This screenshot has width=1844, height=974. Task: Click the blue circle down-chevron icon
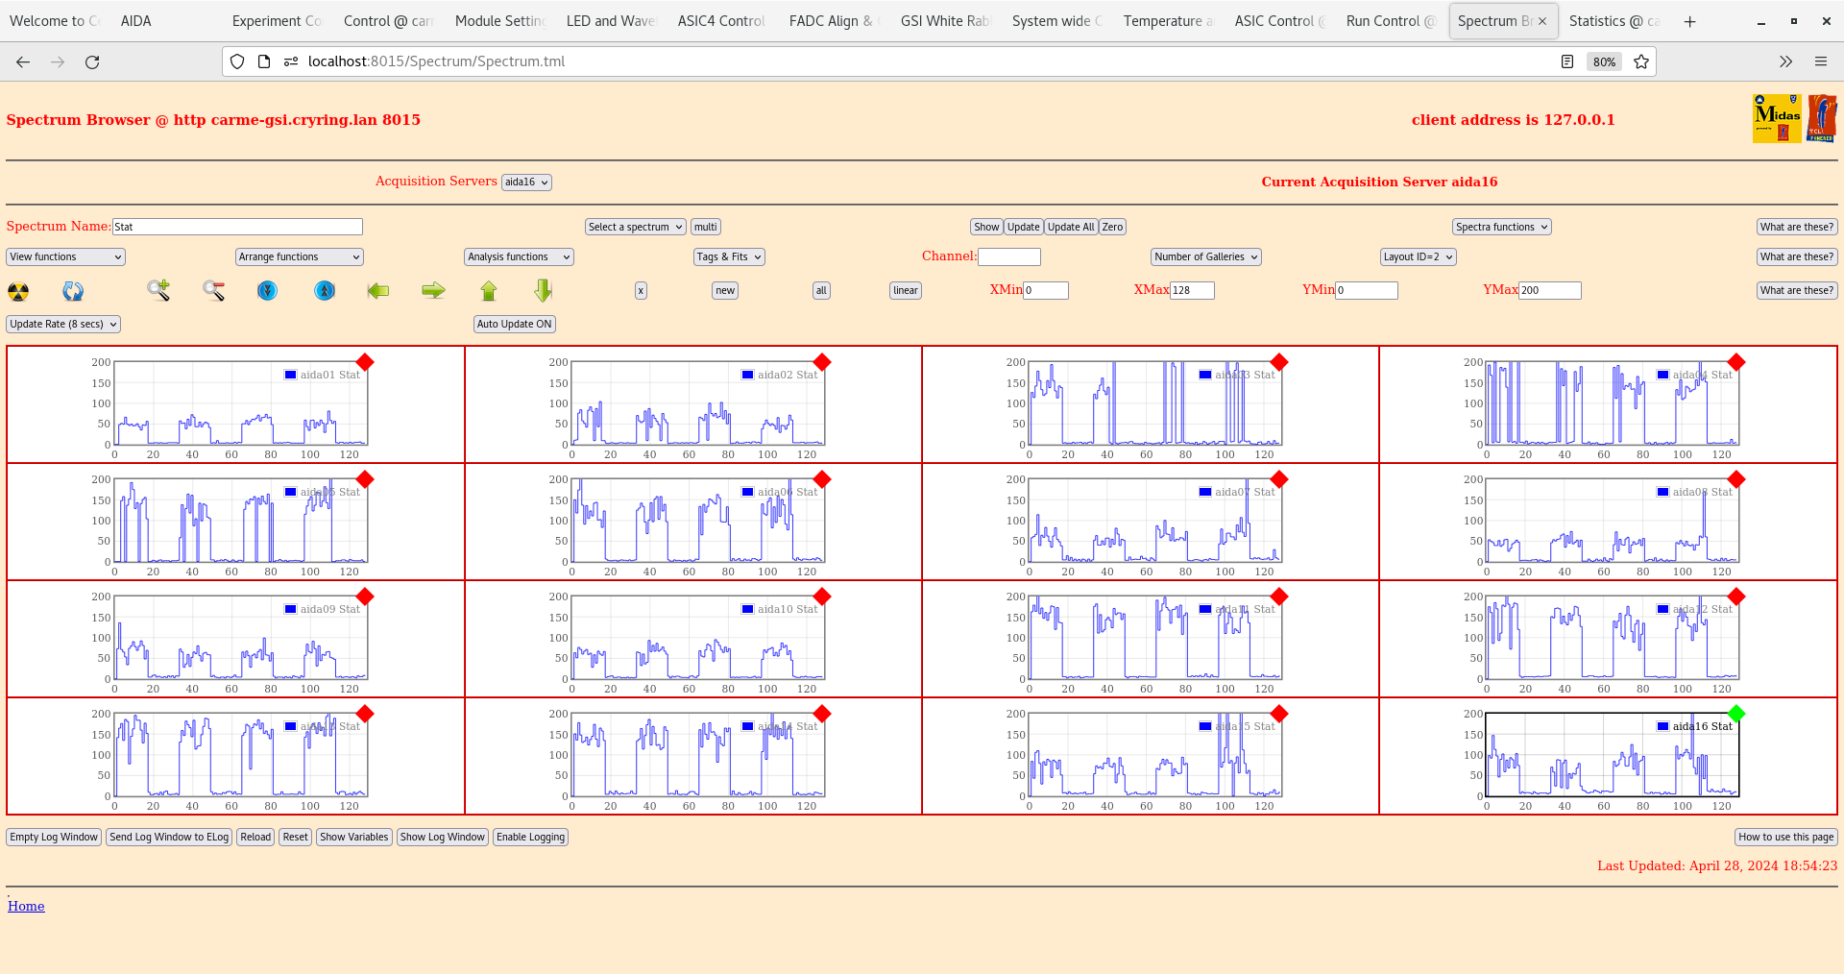click(268, 290)
